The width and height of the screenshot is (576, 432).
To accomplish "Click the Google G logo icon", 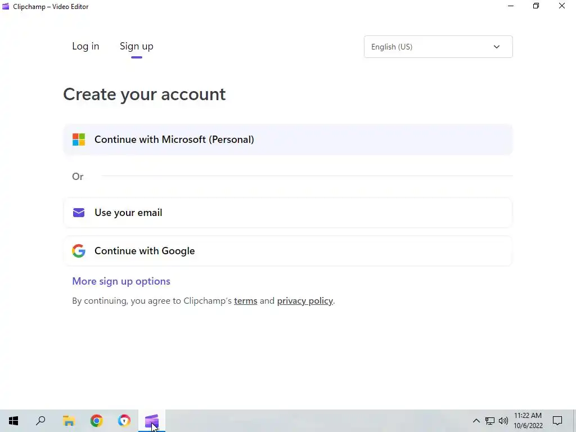I will point(79,251).
